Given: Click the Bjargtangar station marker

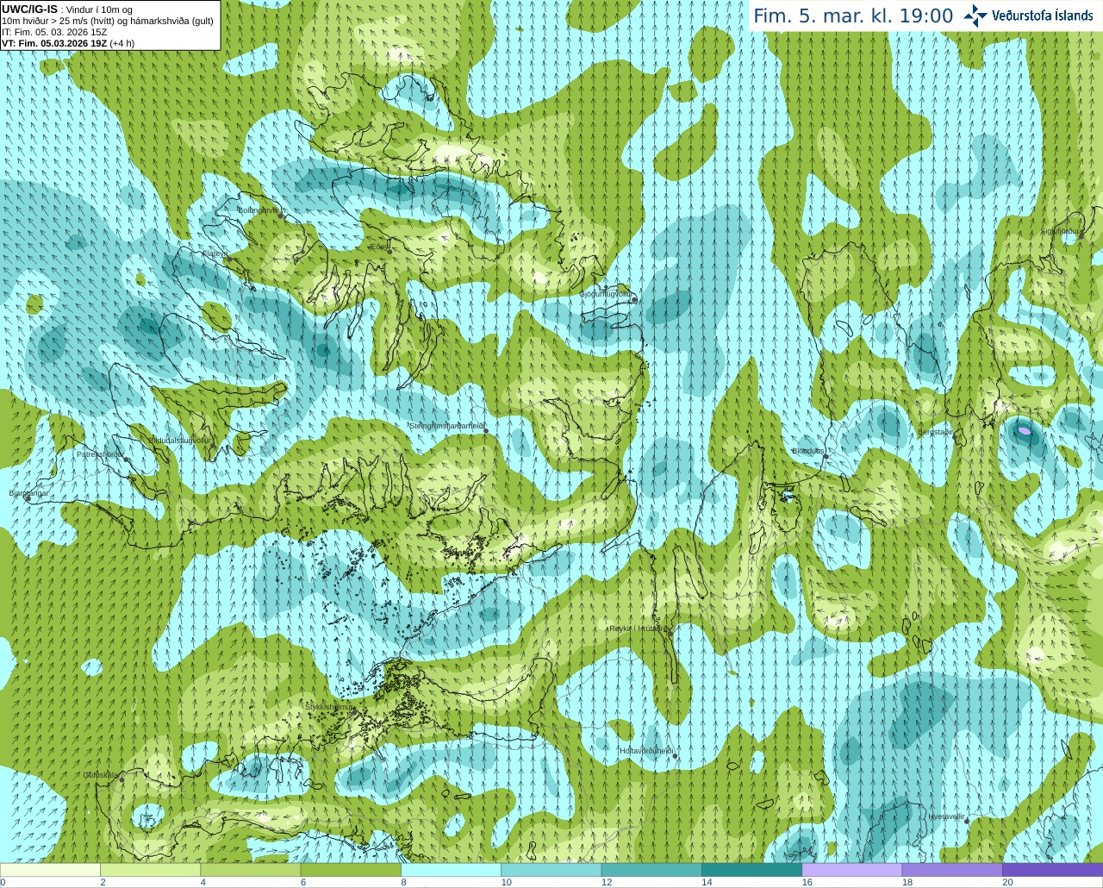Looking at the screenshot, I should pyautogui.click(x=27, y=498).
